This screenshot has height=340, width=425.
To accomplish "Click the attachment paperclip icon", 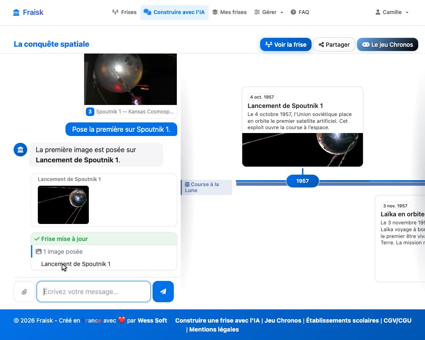I will point(24,292).
